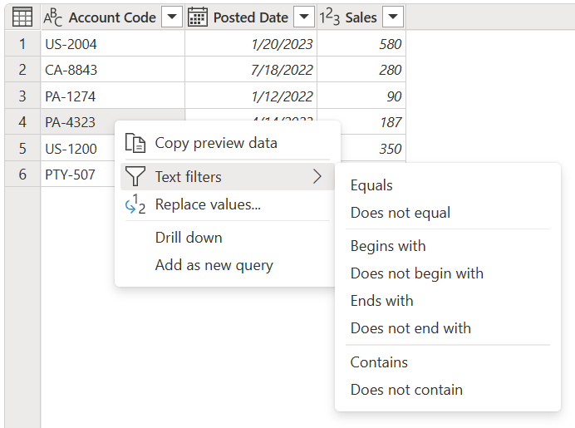Click the replace values icon in the context menu
The height and width of the screenshot is (428, 575).
(x=135, y=204)
